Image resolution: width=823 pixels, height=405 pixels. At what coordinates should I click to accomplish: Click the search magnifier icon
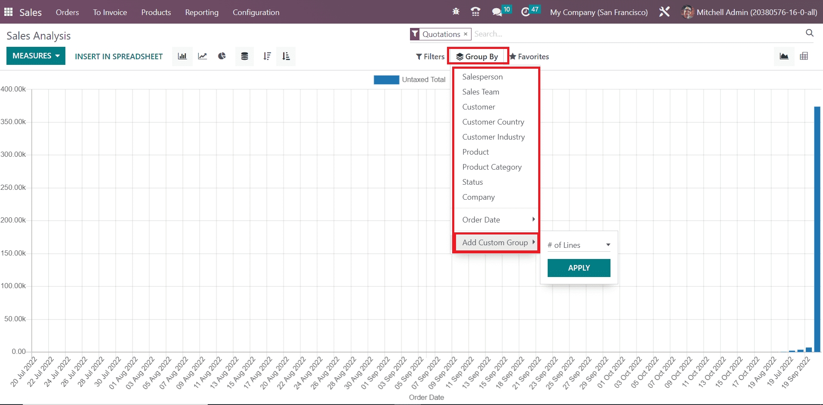point(809,33)
